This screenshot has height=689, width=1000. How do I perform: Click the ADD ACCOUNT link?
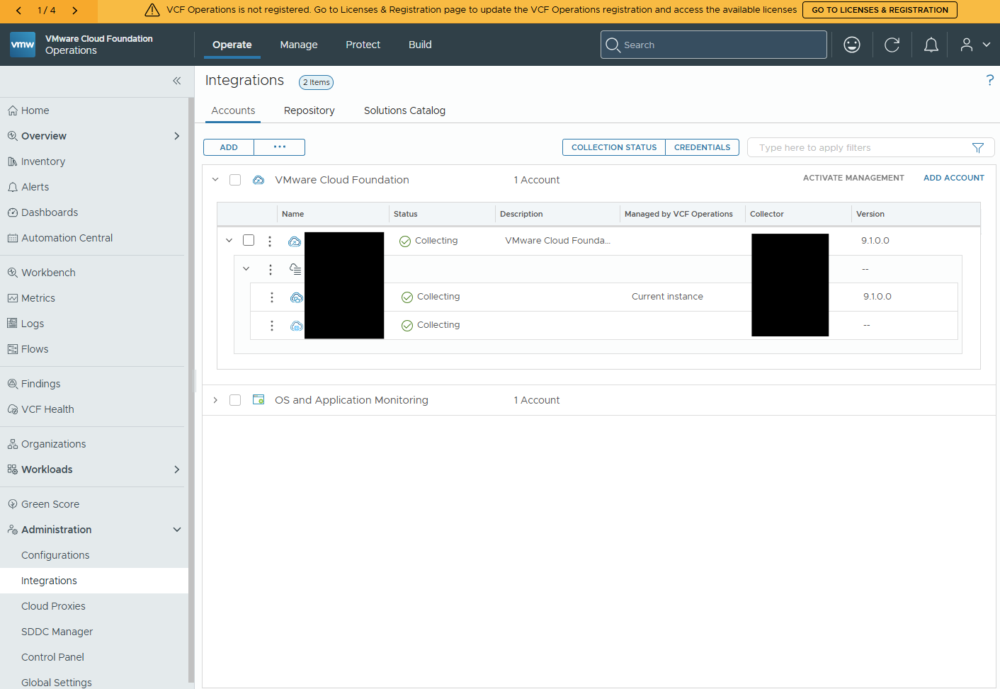(953, 178)
